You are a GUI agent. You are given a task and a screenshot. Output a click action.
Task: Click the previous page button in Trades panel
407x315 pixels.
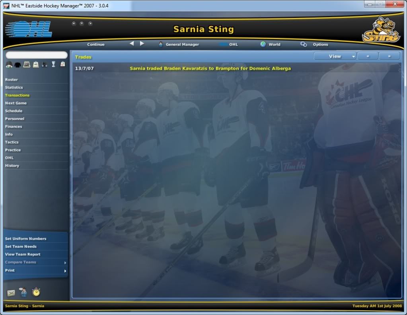368,56
